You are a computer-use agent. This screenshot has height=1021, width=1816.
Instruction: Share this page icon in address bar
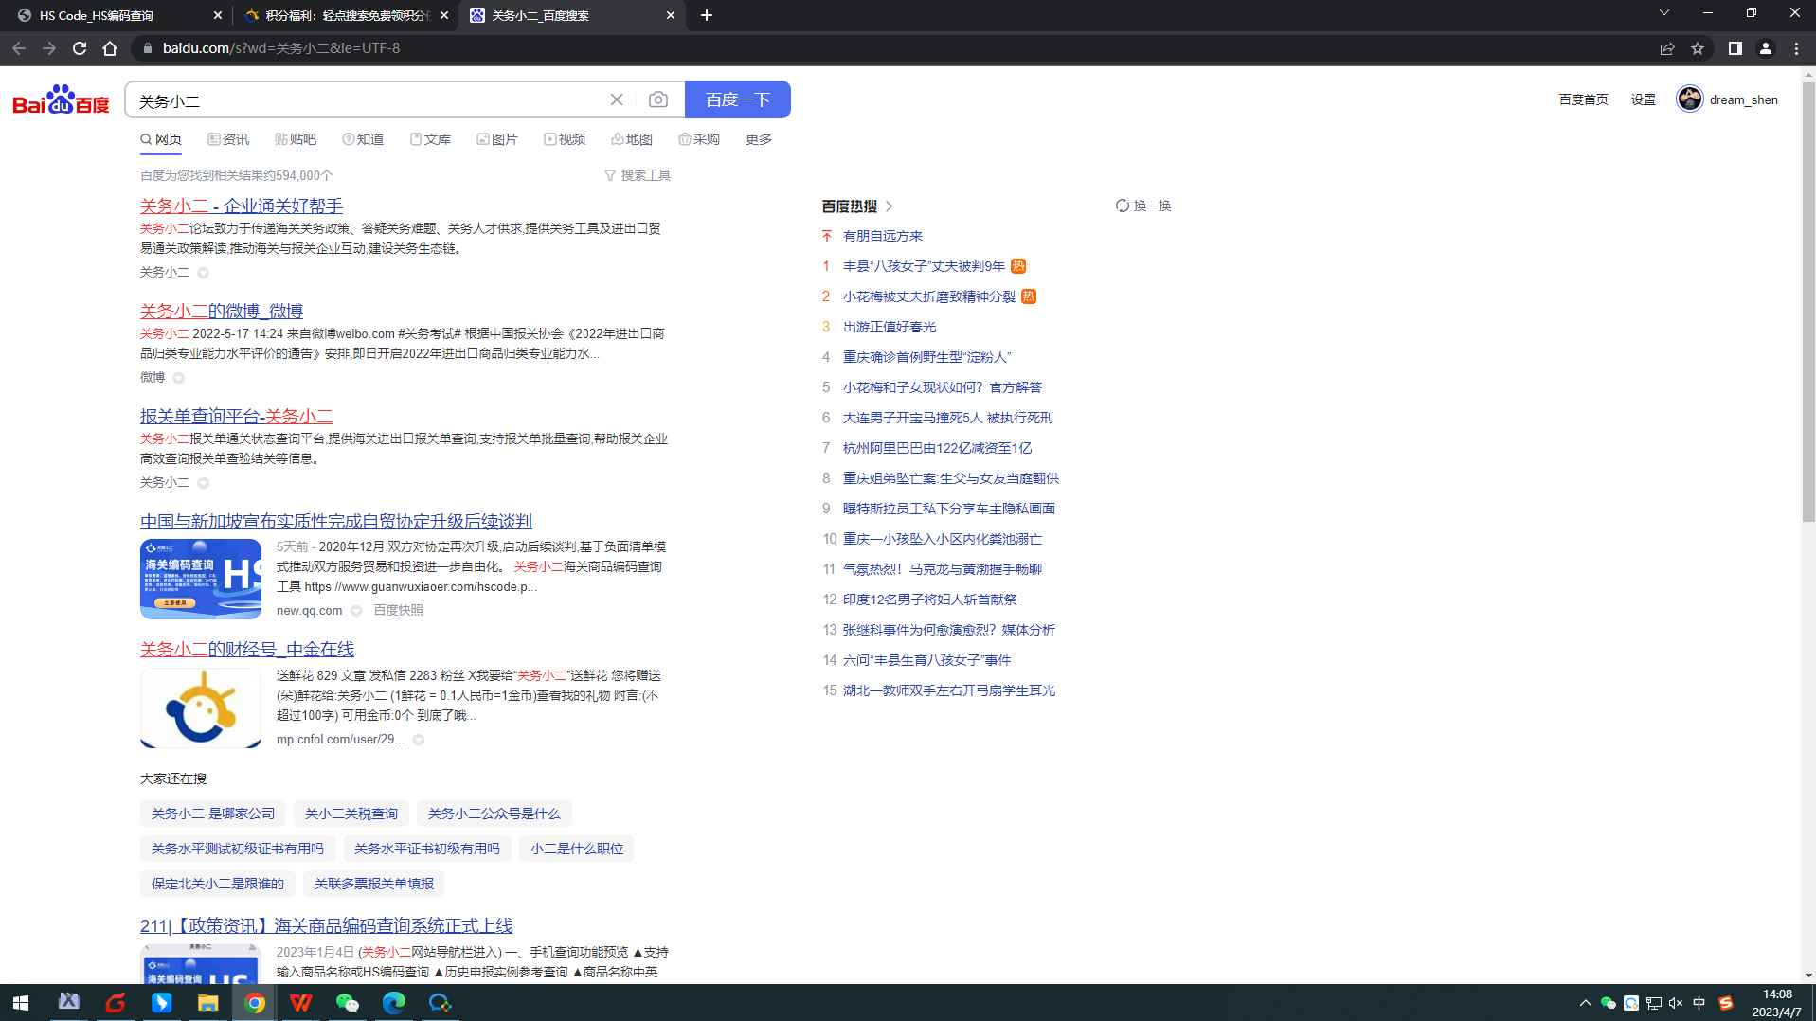tap(1667, 48)
